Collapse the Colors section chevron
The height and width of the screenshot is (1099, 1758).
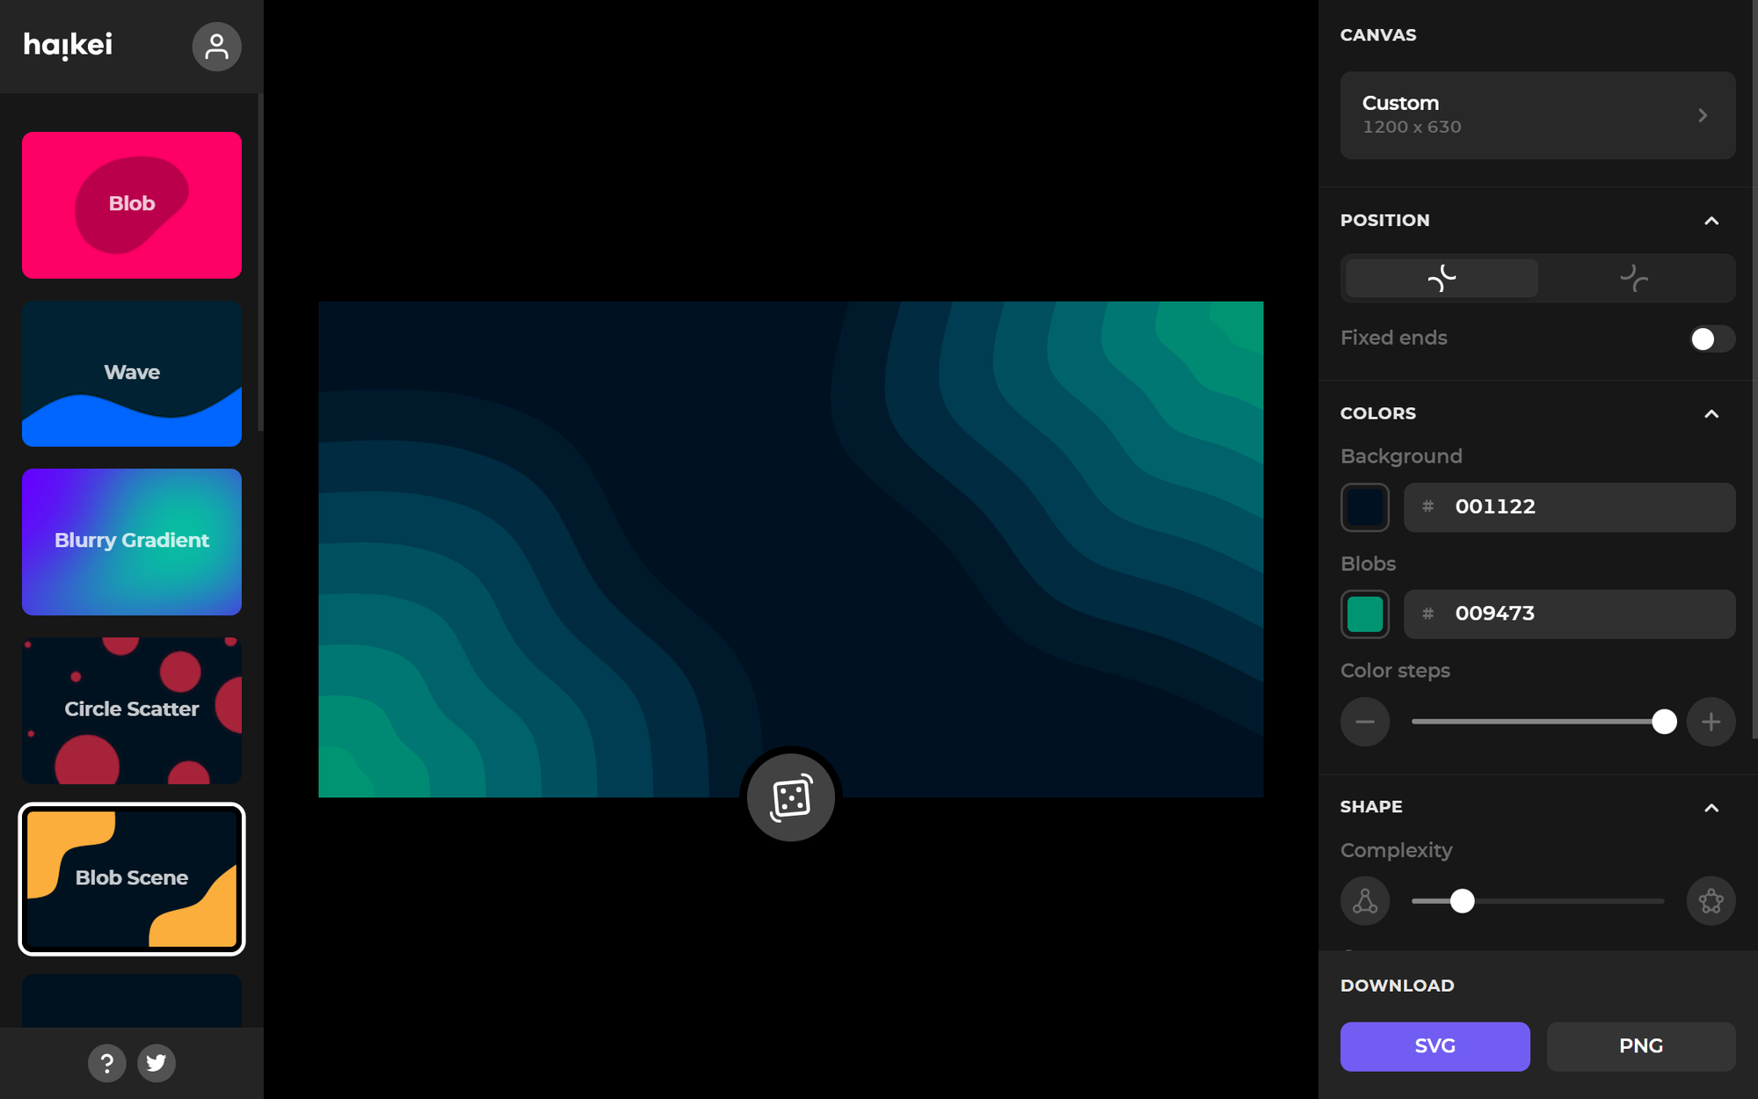[1711, 413]
